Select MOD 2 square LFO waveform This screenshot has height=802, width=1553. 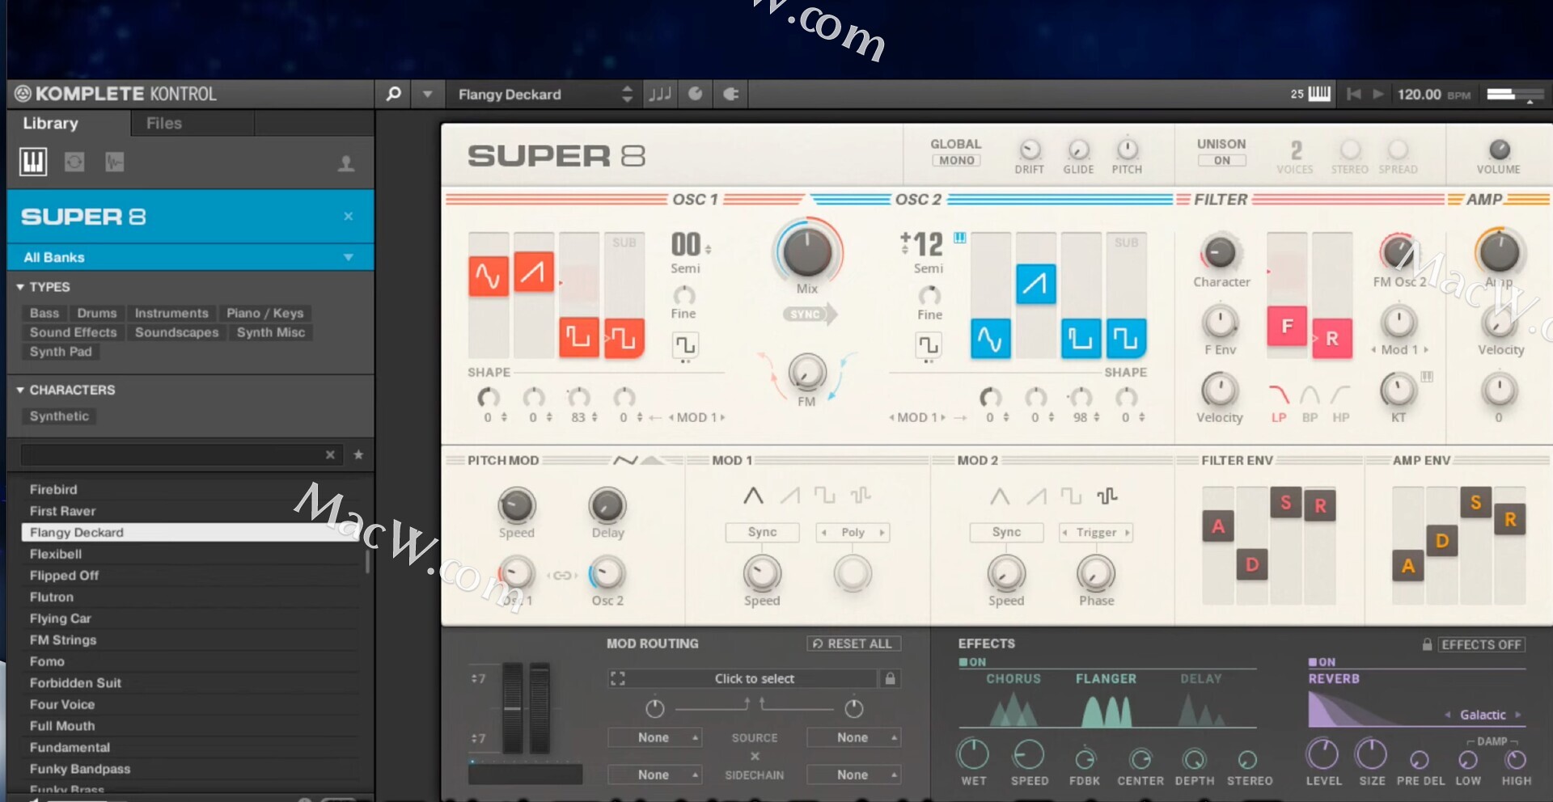[1071, 495]
